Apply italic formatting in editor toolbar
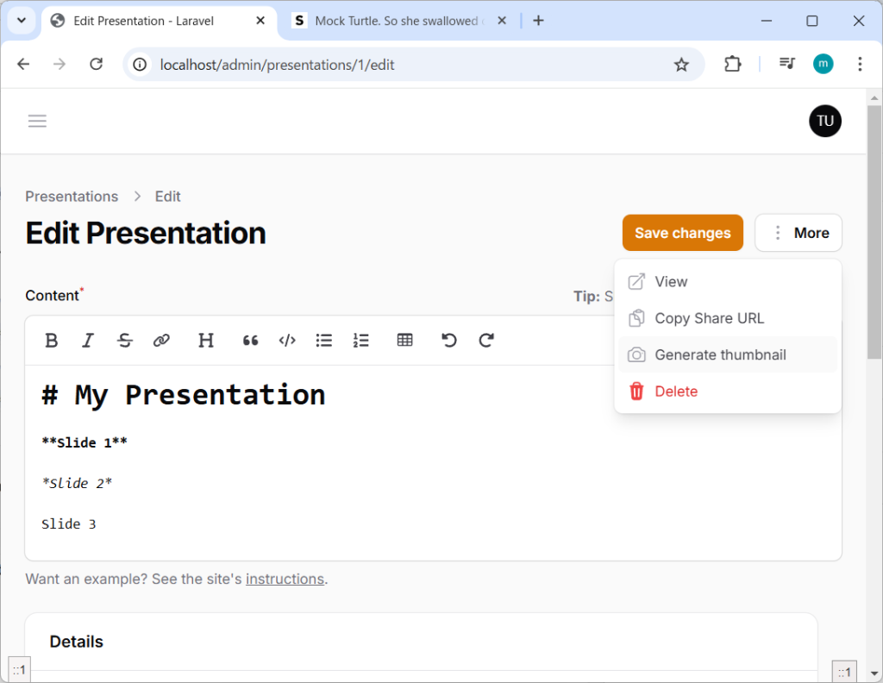The height and width of the screenshot is (683, 883). pos(87,341)
